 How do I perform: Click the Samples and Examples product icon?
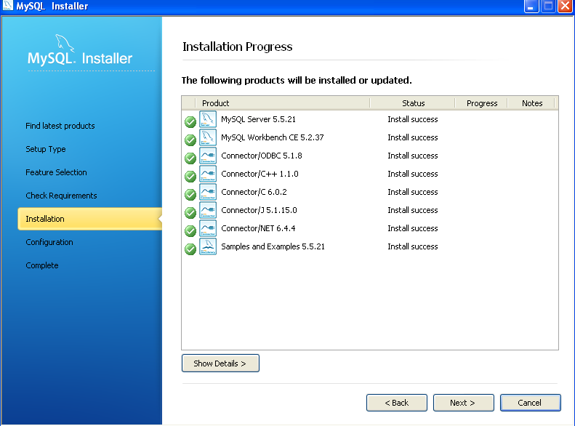pos(208,246)
